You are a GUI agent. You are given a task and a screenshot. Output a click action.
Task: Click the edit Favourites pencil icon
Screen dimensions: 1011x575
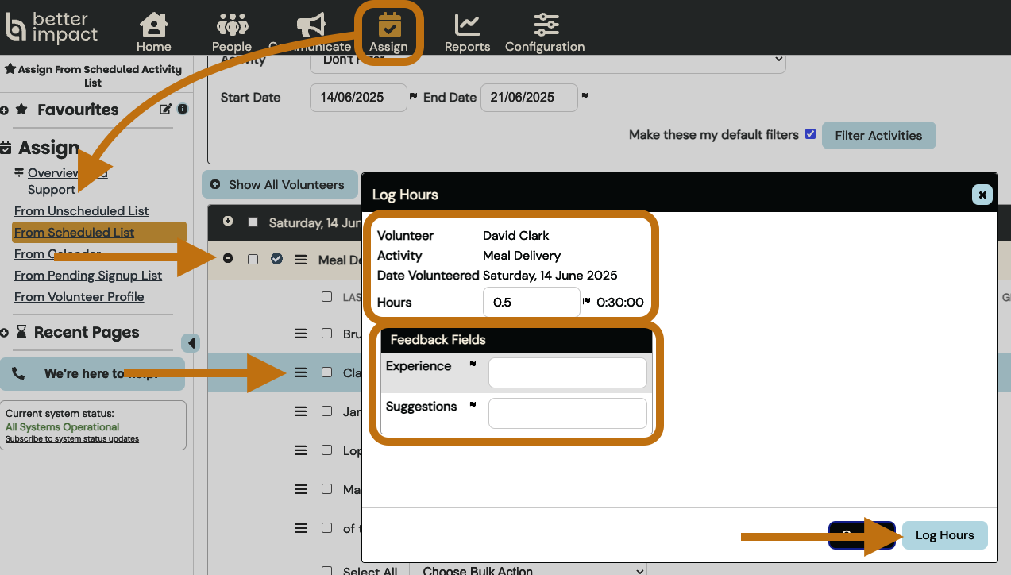(166, 110)
